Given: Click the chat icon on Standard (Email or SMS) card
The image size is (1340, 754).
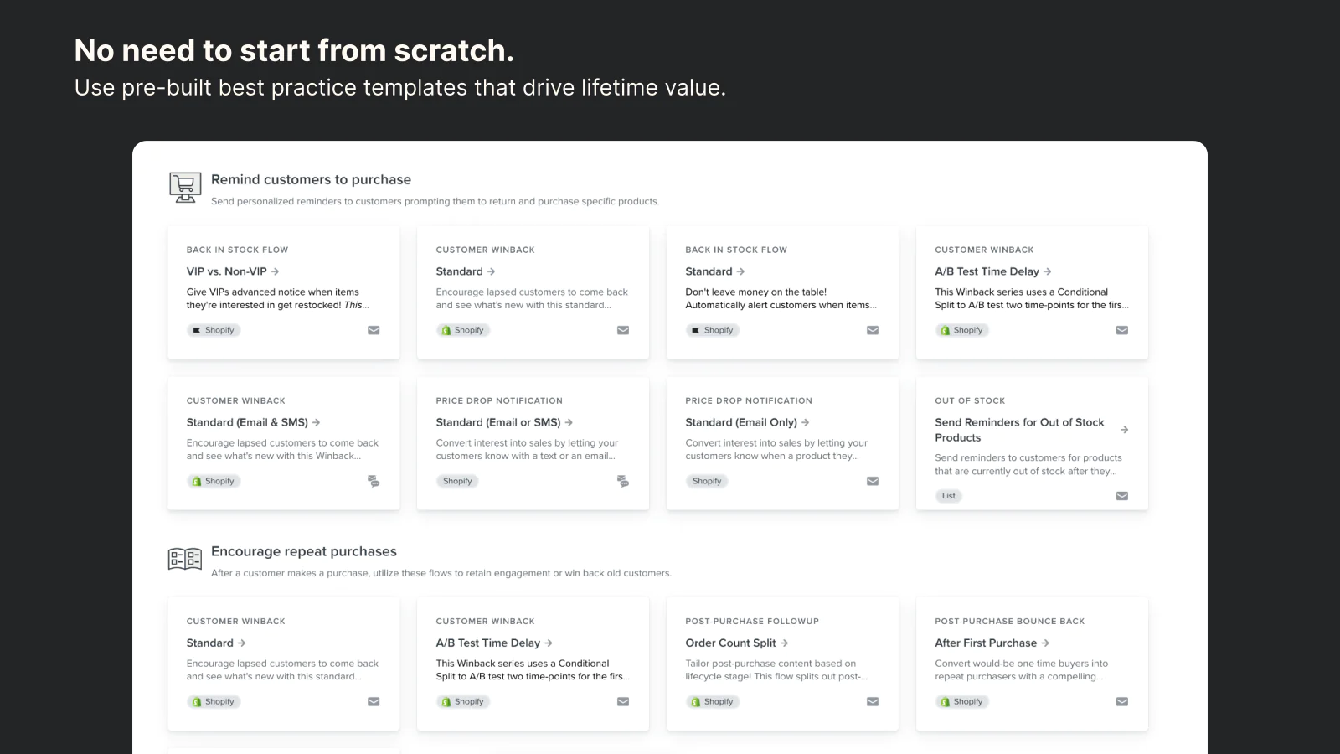Looking at the screenshot, I should click(x=623, y=481).
